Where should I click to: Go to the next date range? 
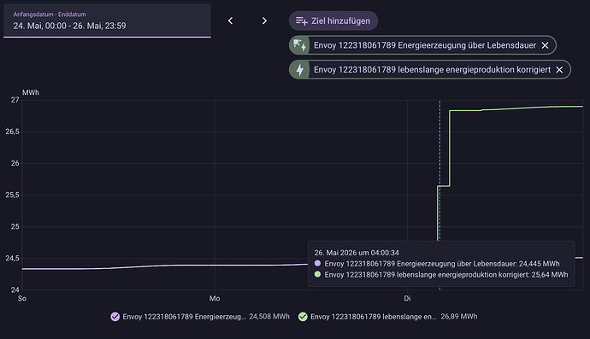[x=264, y=20]
